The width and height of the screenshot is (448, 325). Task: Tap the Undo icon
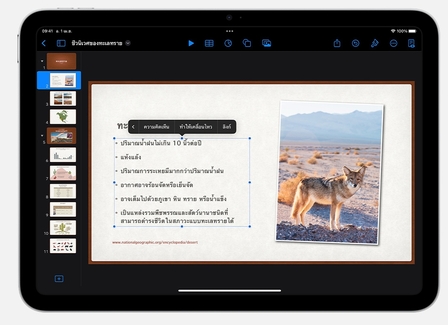pyautogui.click(x=356, y=43)
